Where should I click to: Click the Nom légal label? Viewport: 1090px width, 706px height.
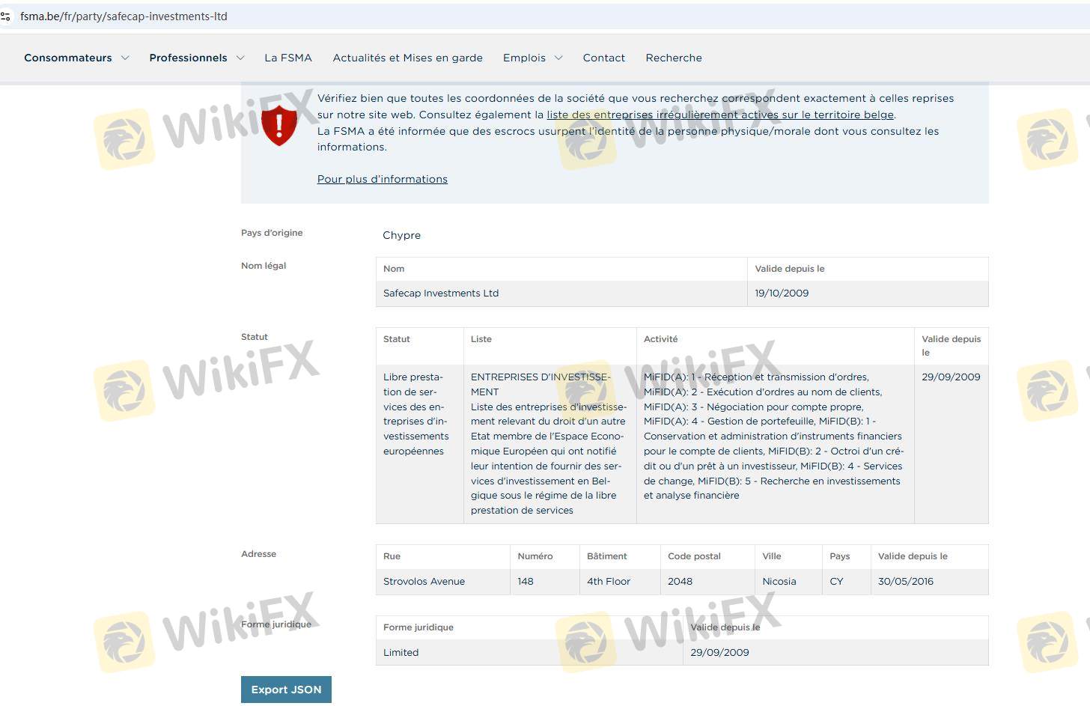tap(264, 266)
